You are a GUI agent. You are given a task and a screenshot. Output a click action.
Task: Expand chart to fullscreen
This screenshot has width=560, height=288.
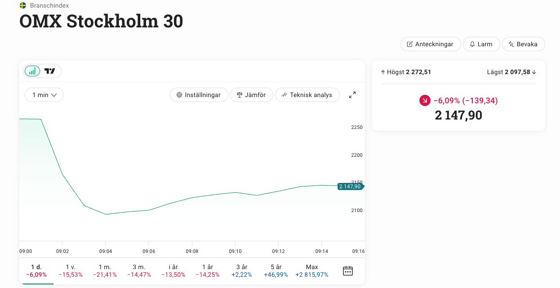352,95
